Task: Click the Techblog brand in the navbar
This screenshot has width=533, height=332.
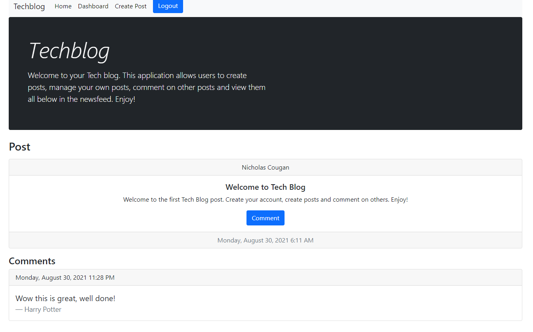Action: [29, 6]
